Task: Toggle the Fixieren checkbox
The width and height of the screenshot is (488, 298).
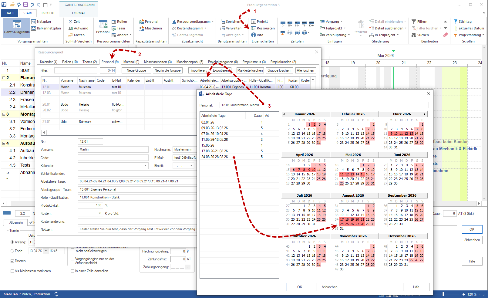Action: (x=12, y=261)
